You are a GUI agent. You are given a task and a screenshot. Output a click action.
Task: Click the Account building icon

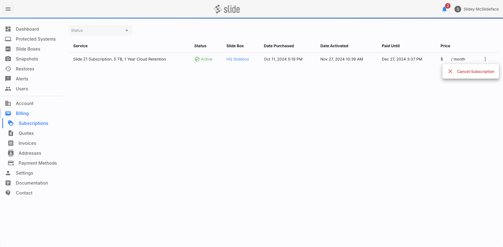8,103
